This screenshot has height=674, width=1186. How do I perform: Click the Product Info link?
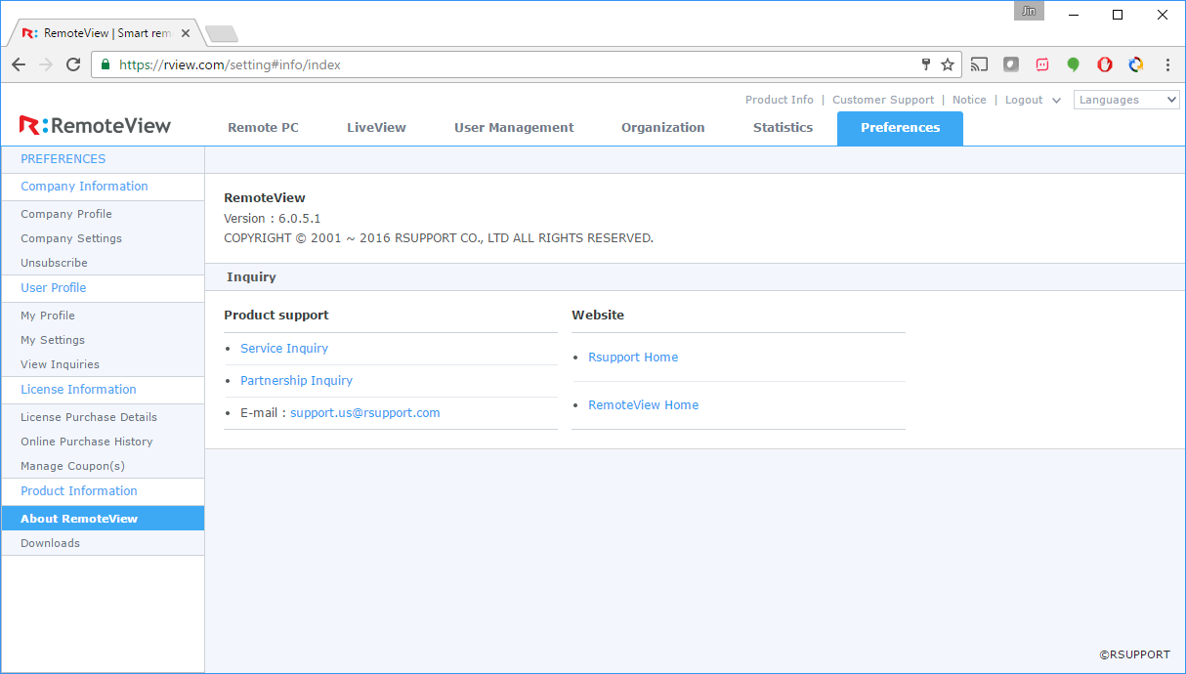tap(780, 100)
